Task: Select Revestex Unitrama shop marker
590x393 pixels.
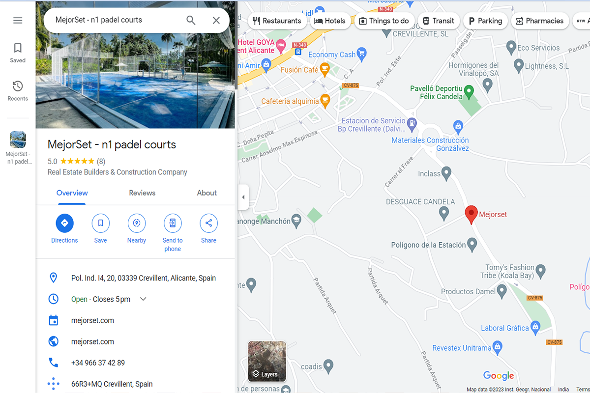Action: tap(498, 347)
